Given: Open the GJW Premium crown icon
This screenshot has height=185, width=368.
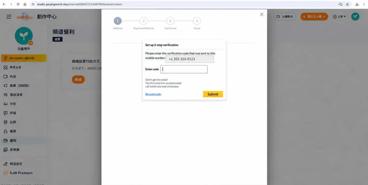Looking at the screenshot, I should pos(6,173).
